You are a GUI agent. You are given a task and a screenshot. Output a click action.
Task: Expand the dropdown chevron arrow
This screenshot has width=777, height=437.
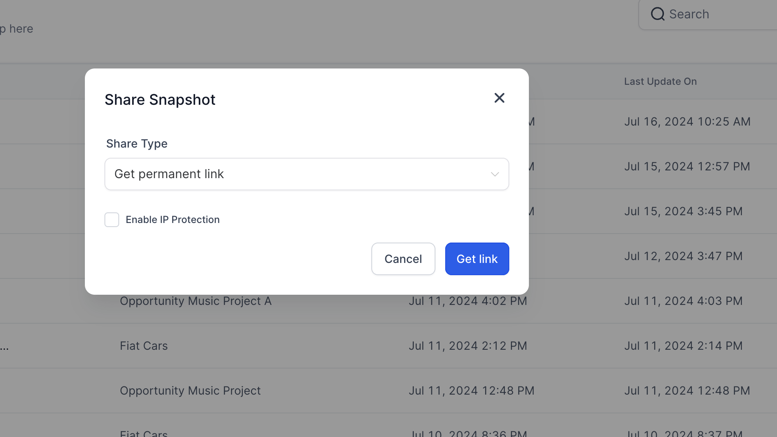tap(495, 174)
